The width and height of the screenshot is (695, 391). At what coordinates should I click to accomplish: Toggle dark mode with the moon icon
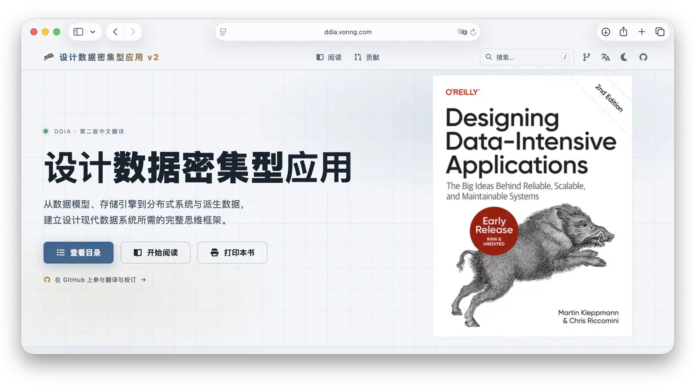[x=624, y=57]
